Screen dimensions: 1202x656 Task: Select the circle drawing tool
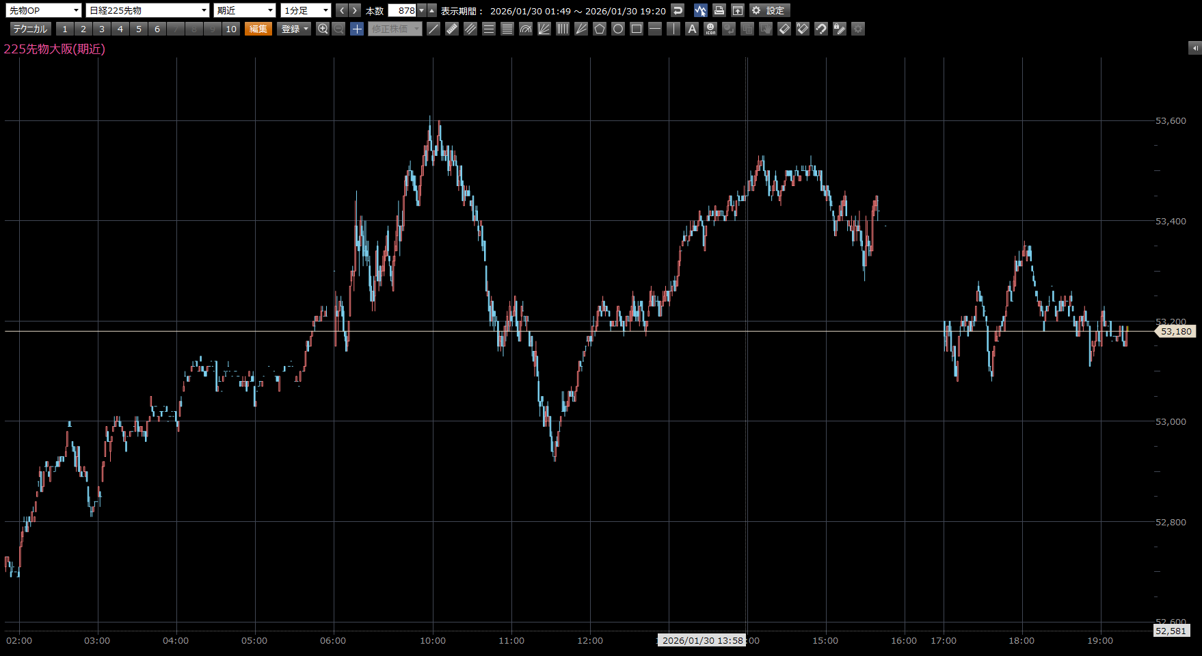tap(618, 29)
